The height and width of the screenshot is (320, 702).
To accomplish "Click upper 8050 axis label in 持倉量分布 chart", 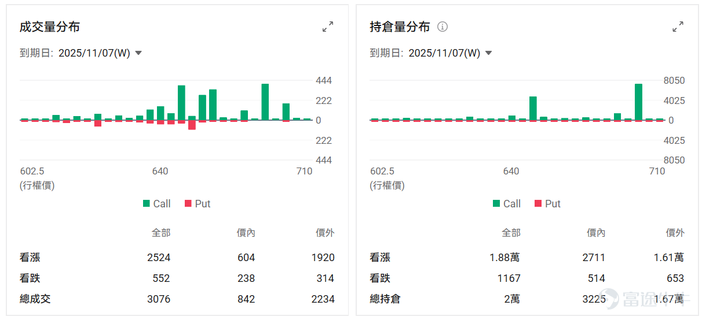I will pyautogui.click(x=674, y=81).
